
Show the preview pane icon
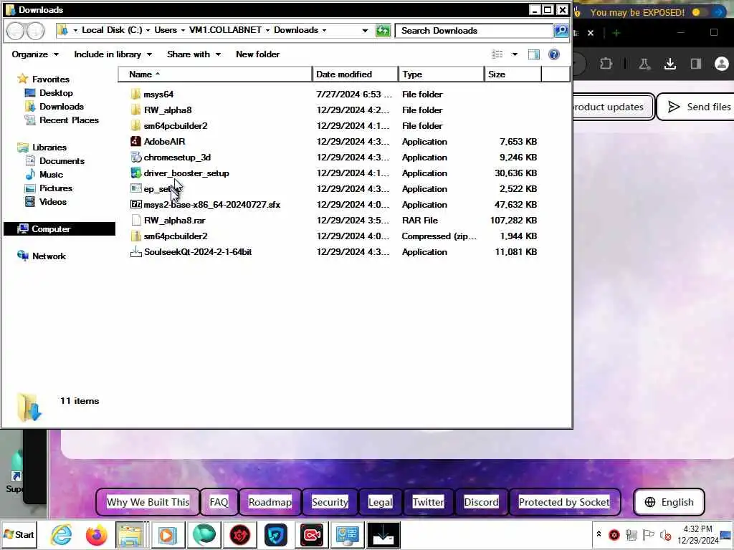point(533,54)
